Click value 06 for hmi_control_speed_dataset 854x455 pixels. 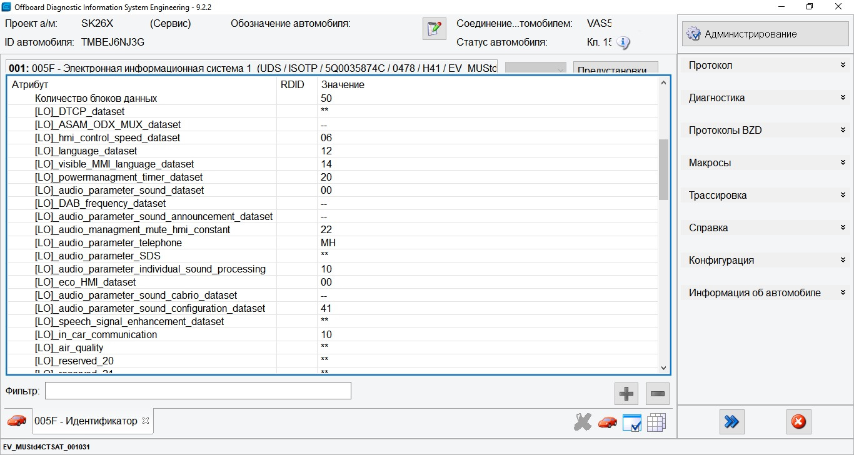[x=326, y=137]
